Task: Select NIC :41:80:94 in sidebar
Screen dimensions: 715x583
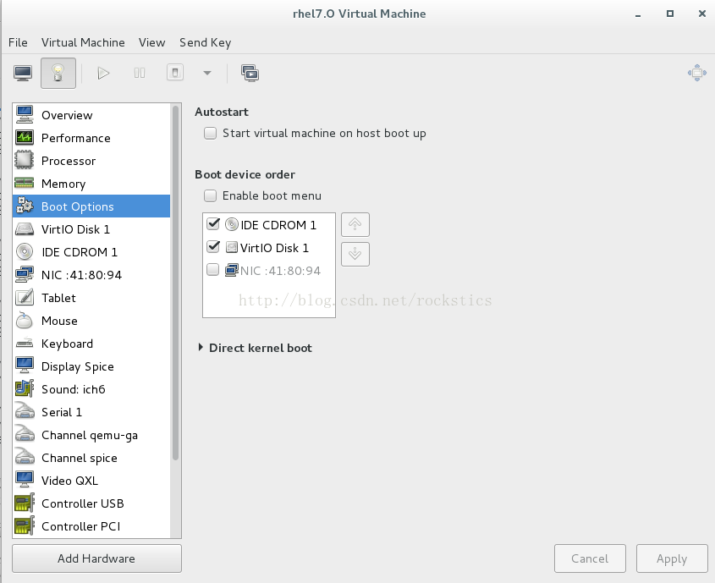Action: coord(91,275)
